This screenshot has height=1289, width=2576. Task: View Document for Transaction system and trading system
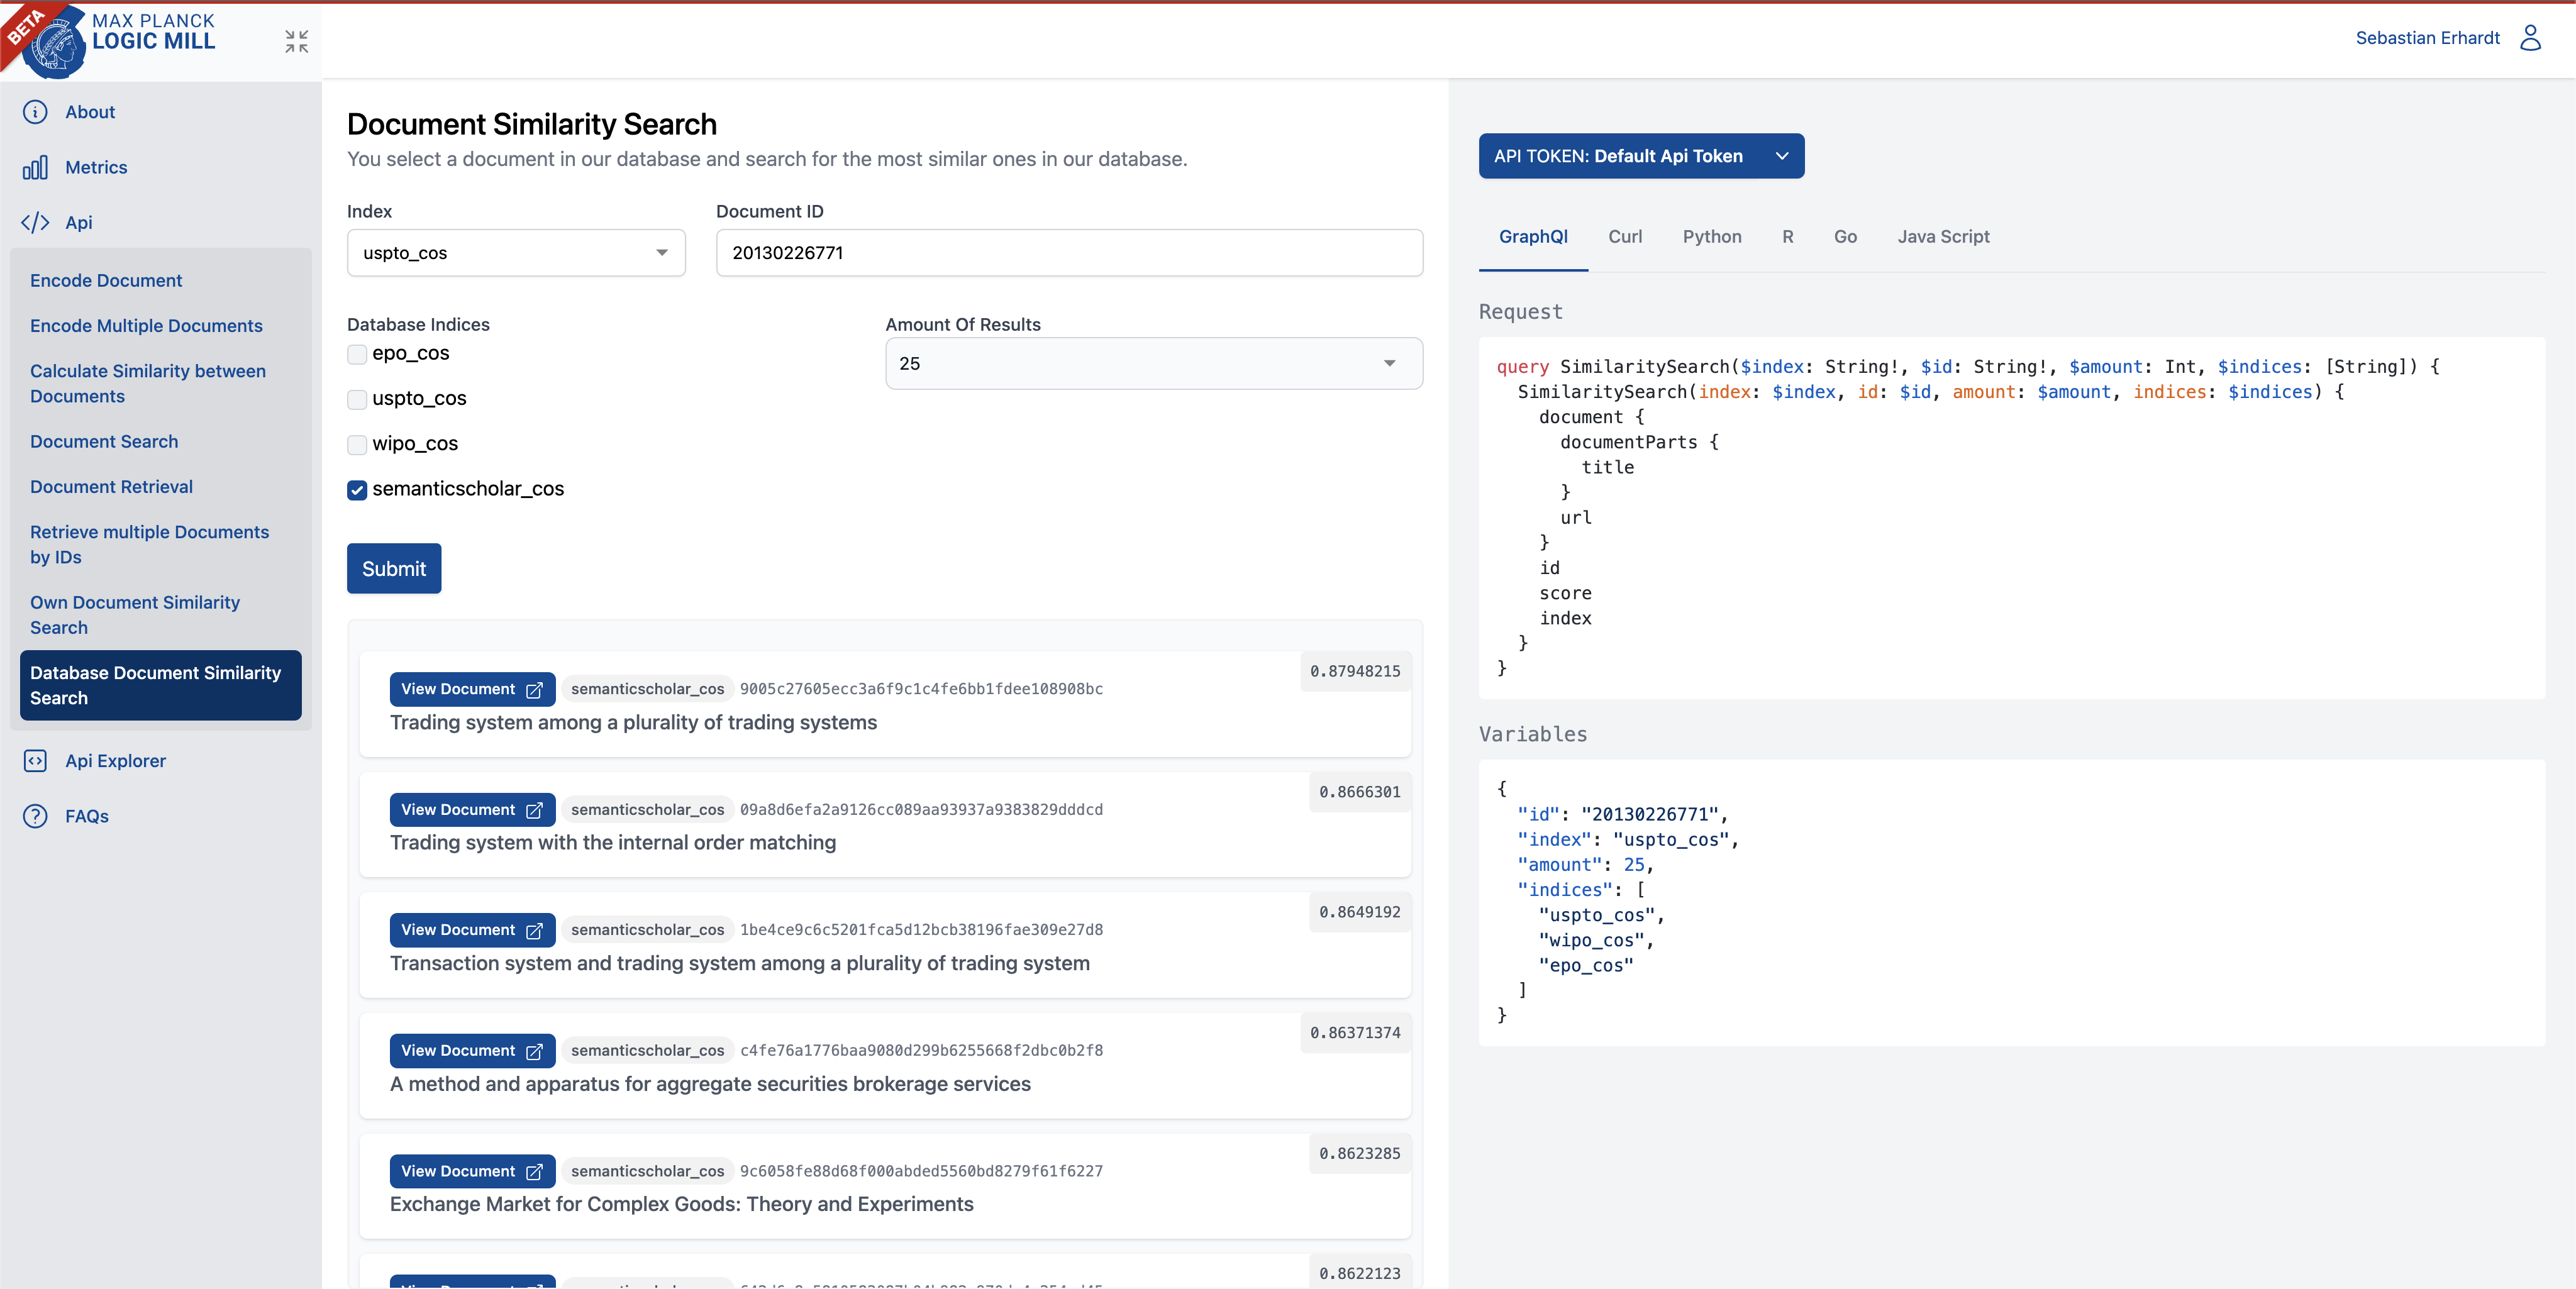[x=472, y=930]
